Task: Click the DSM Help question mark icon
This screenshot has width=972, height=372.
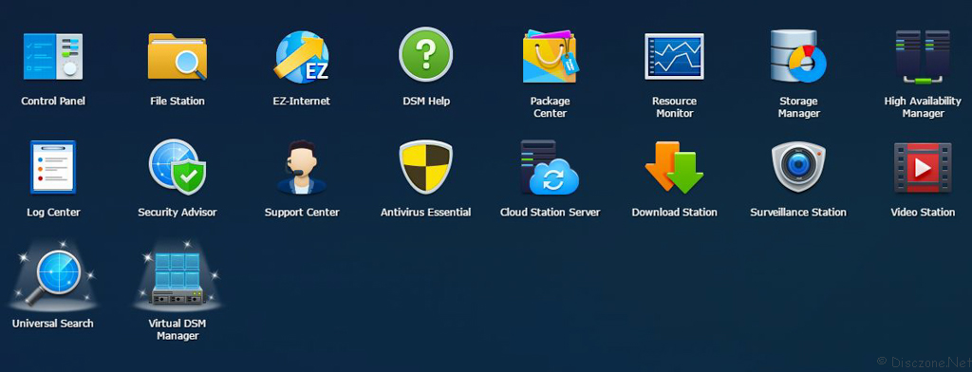Action: click(x=426, y=54)
